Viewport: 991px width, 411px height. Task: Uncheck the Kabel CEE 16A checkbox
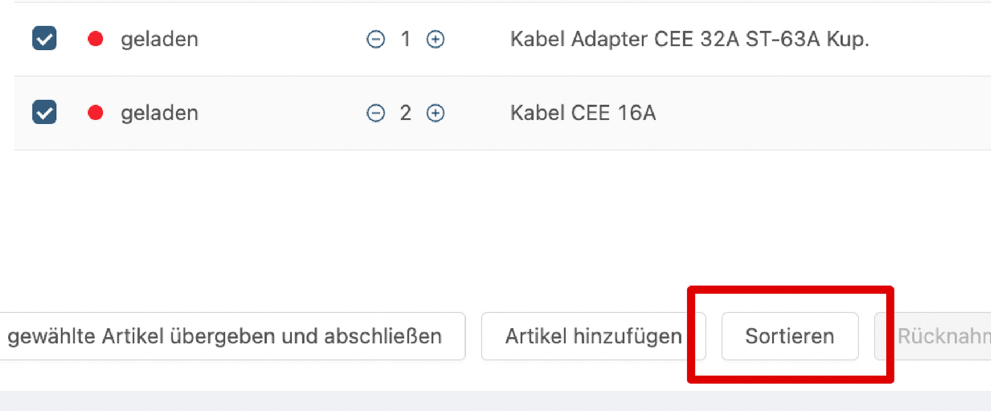[x=44, y=113]
